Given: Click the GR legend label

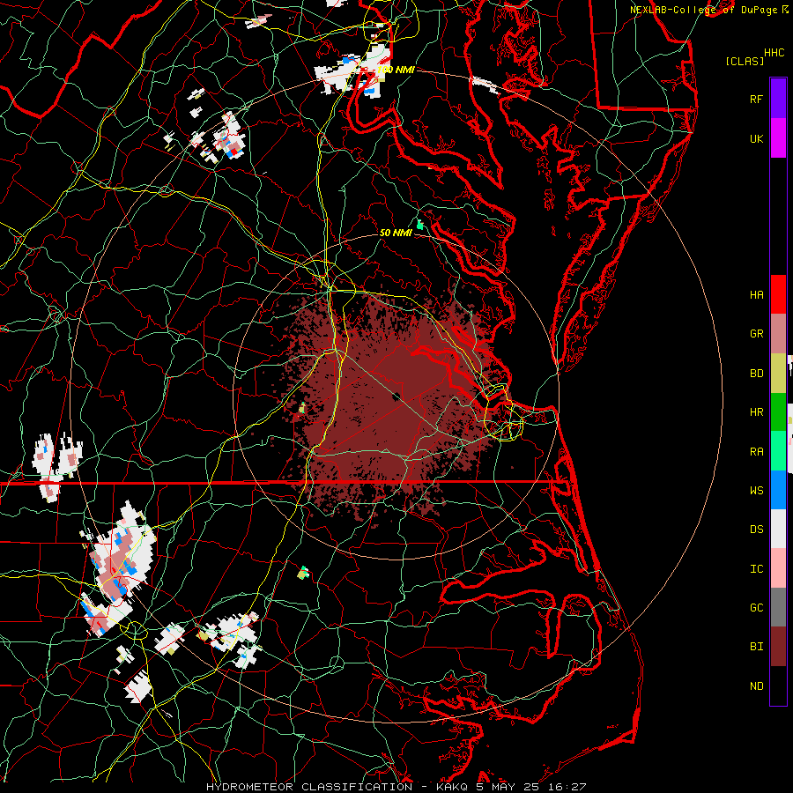Looking at the screenshot, I should click(756, 334).
